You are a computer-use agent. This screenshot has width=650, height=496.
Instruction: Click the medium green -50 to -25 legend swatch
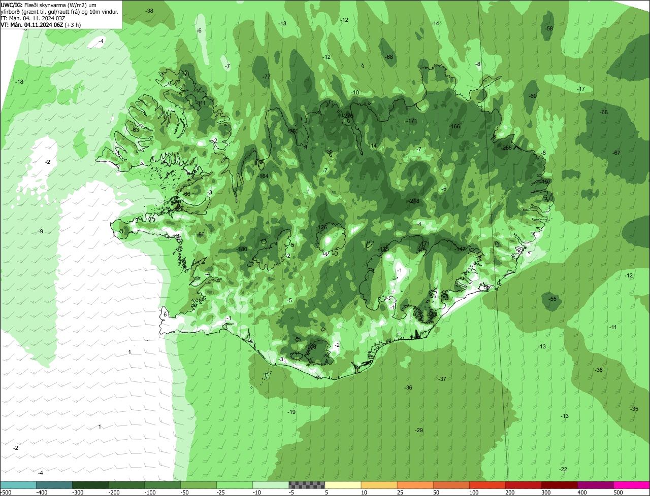199,485
